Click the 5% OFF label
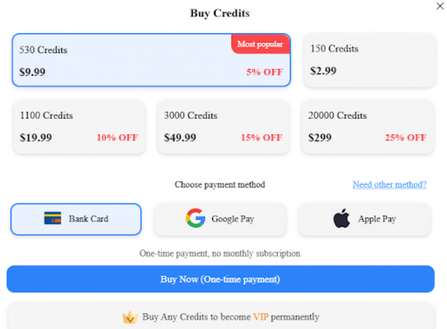Screen dimensions: 447x329 coord(264,72)
